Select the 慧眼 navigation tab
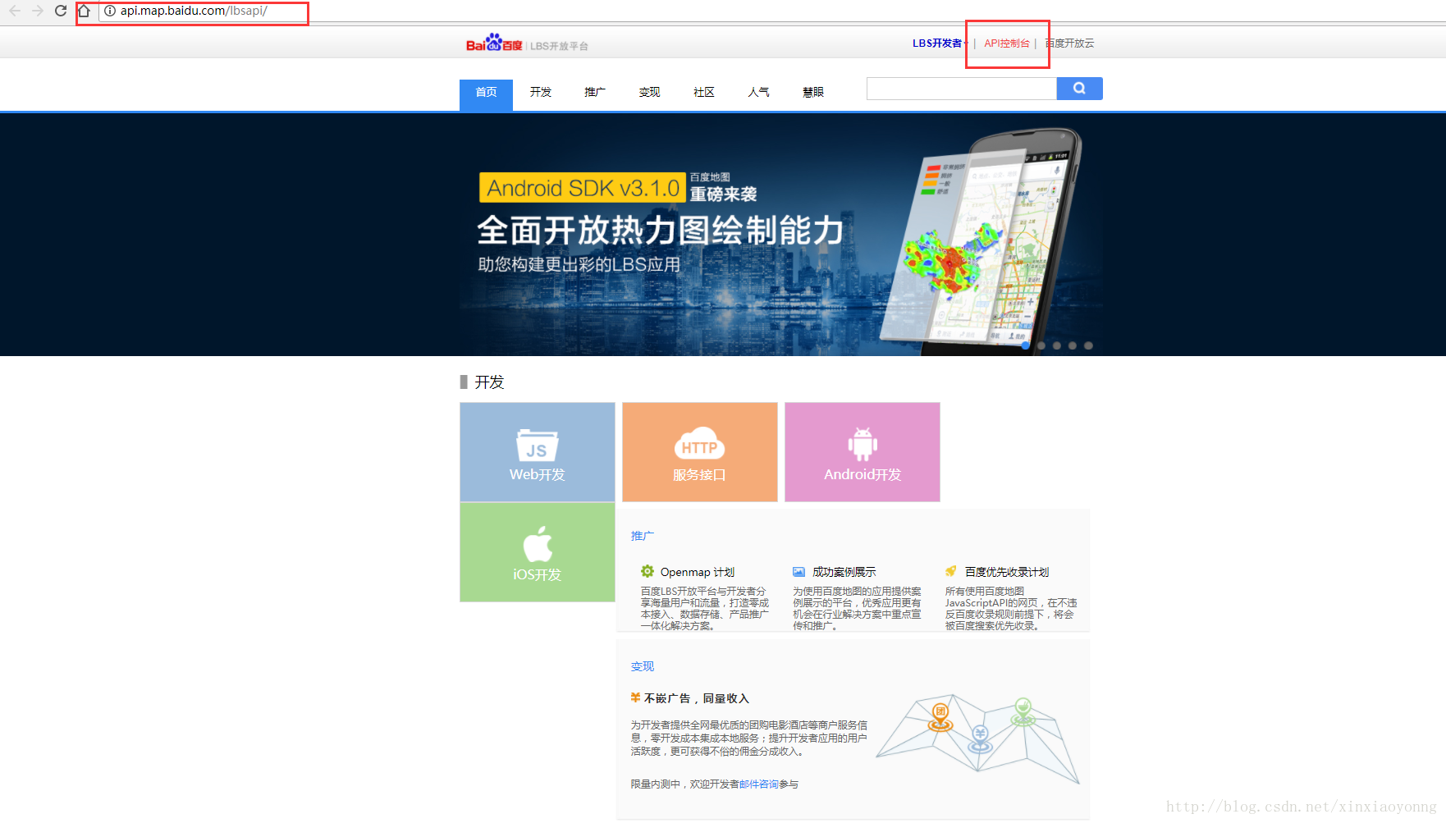 point(813,93)
